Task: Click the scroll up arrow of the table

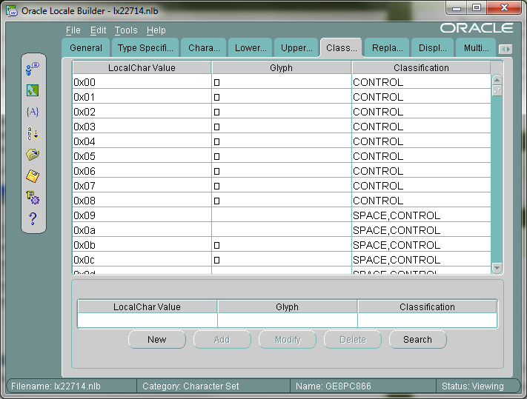Action: tap(497, 80)
